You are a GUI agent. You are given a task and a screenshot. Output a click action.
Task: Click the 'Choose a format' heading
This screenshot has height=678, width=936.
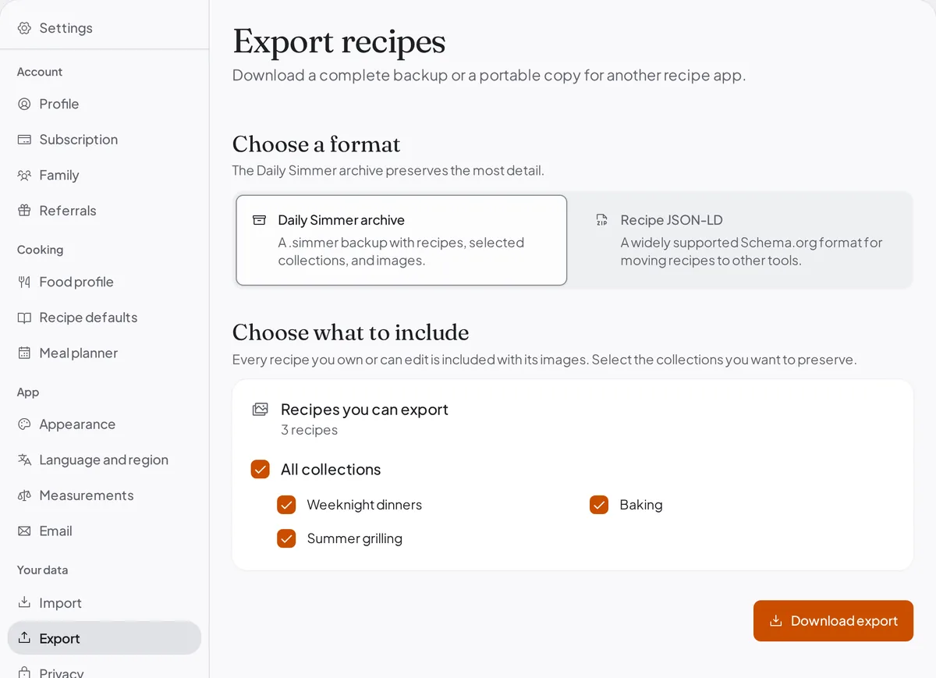(316, 144)
